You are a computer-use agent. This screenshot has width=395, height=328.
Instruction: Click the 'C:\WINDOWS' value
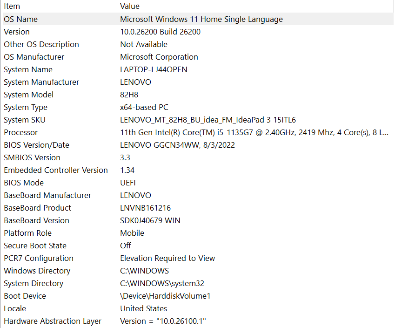point(144,271)
